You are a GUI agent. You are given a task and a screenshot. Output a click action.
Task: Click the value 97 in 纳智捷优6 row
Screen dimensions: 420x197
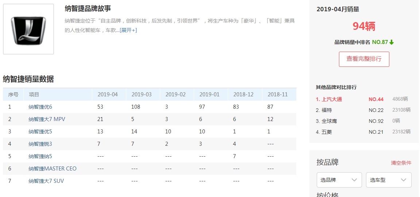pos(202,107)
